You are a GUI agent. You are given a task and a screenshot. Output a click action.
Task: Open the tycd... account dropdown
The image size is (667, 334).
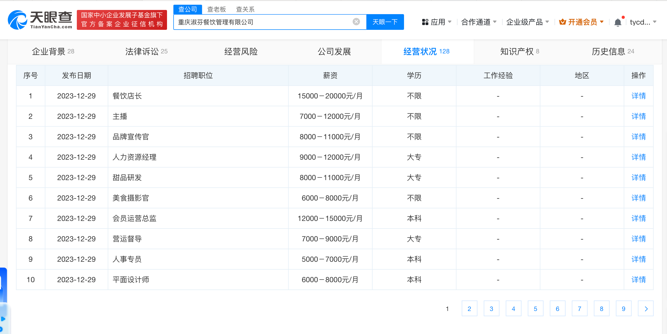[643, 22]
